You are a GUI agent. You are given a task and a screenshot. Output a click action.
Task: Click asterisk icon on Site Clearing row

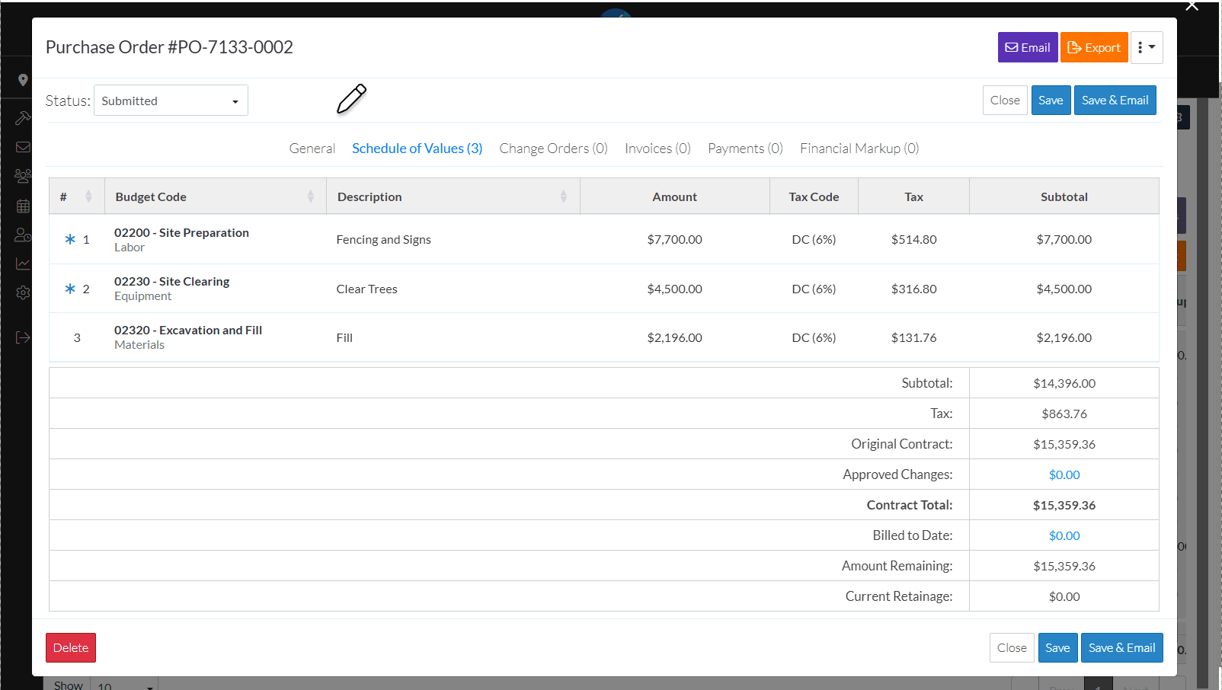(70, 289)
